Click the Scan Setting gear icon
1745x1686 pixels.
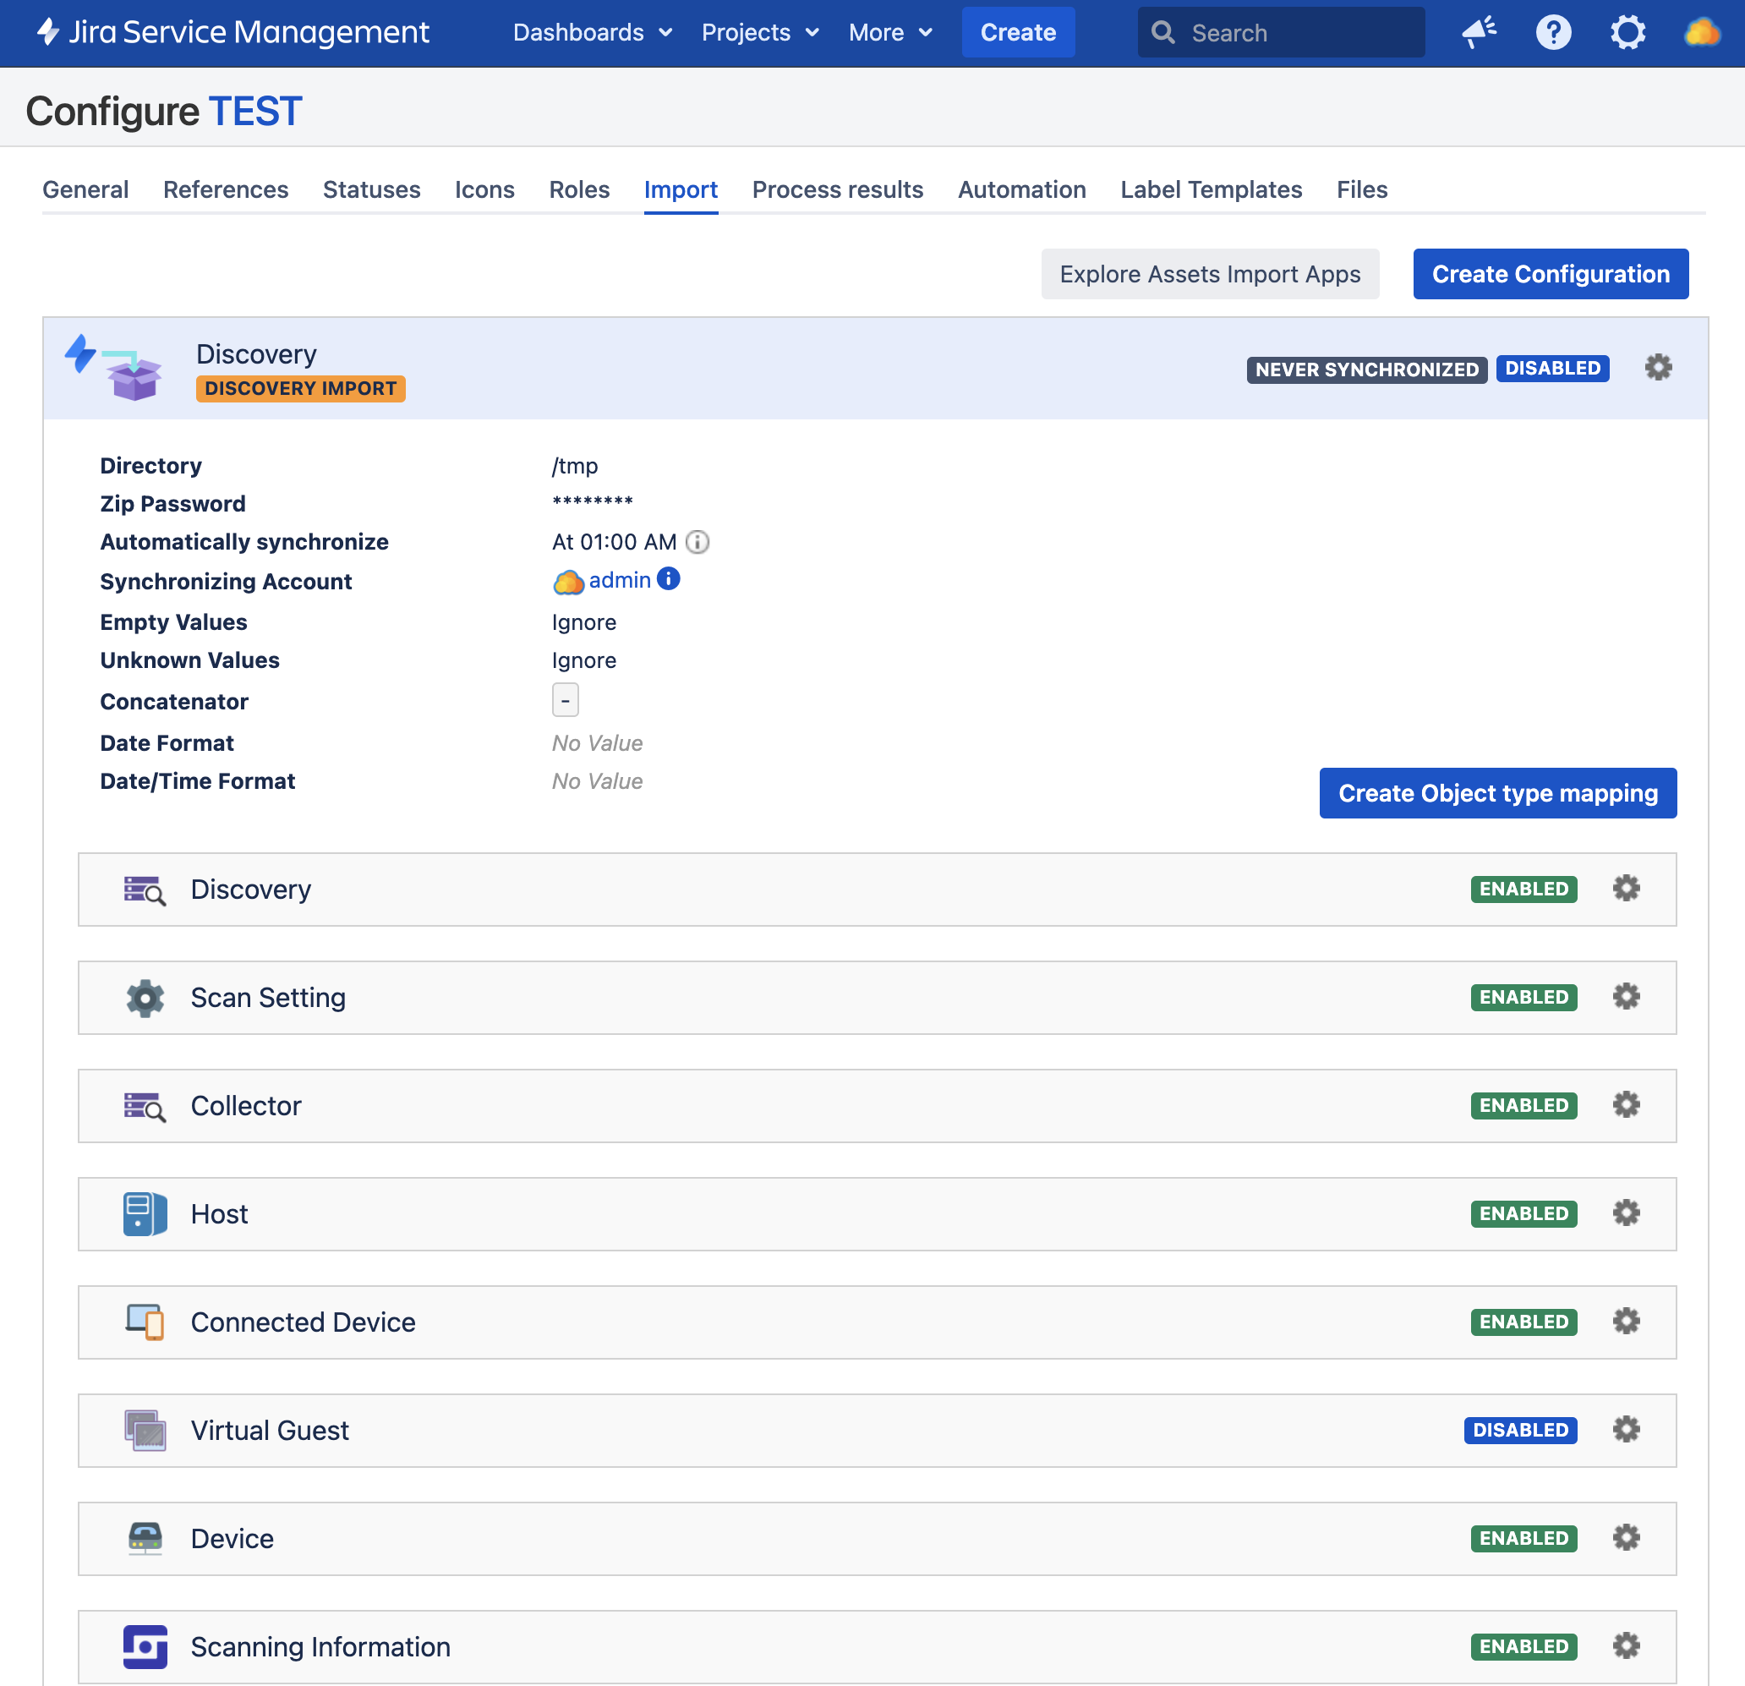pos(145,998)
